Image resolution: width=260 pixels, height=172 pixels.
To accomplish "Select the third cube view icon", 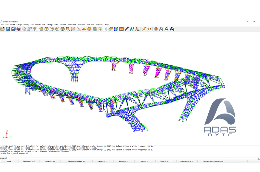I will coord(57,29).
